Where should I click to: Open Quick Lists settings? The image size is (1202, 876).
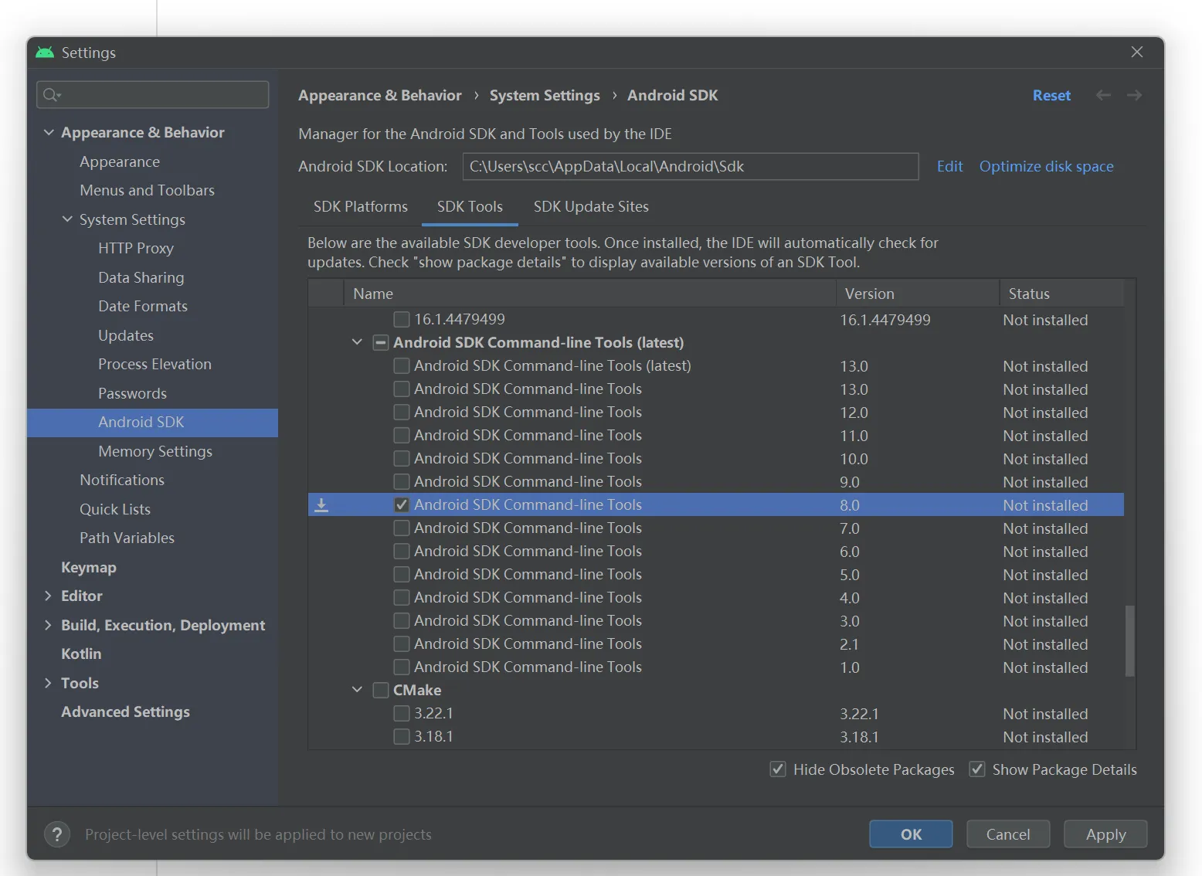(x=115, y=509)
